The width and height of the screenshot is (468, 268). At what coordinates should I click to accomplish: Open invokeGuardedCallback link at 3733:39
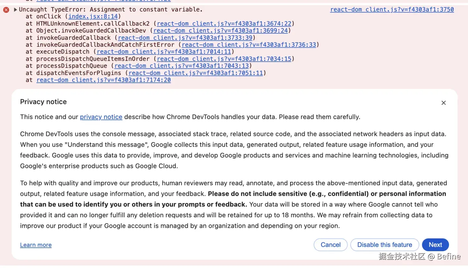[x=185, y=38]
